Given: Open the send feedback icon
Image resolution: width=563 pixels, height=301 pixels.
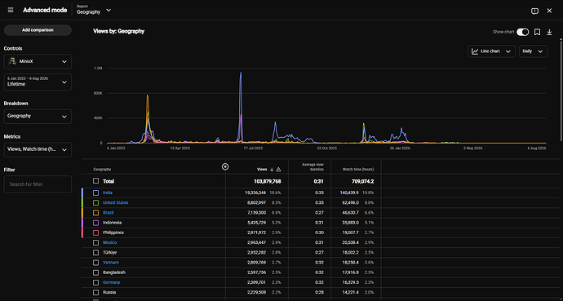Looking at the screenshot, I should (x=534, y=11).
